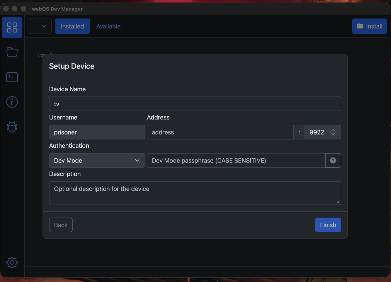Screen dimensions: 391x282
Task: Click the Device Name label text
Action: coord(67,89)
